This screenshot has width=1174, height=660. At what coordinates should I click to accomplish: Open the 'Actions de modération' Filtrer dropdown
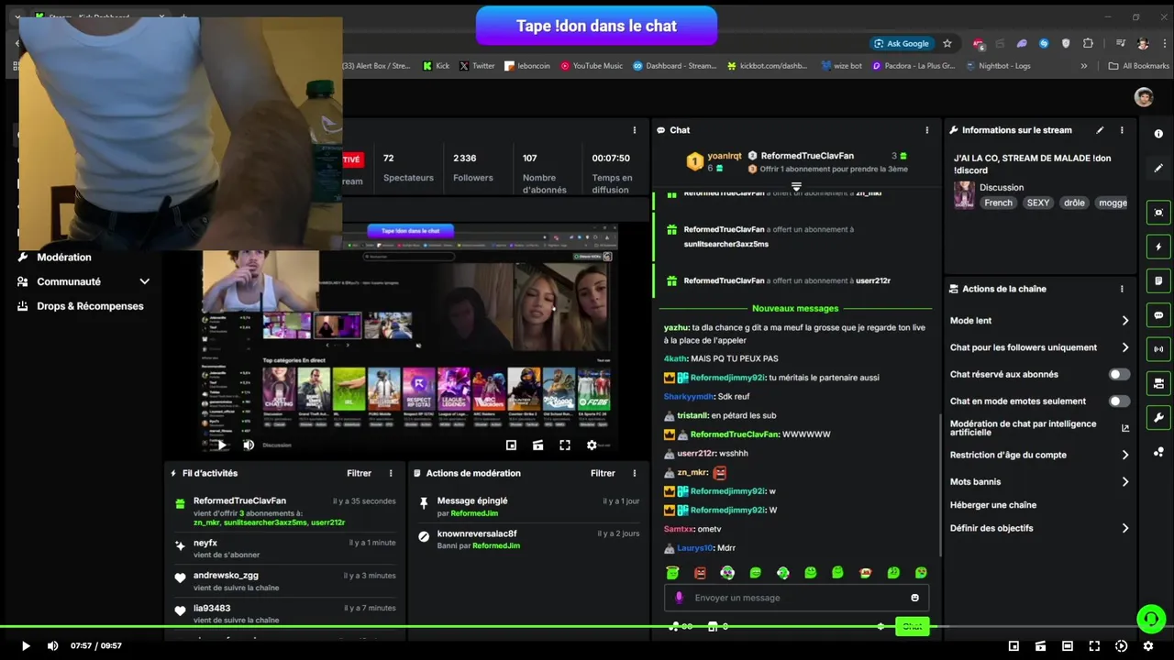tap(603, 473)
